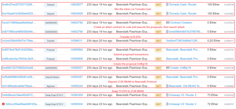Viewport: 236px width, 109px height.
Task: Open transaction hash 0xfdd9acbc3fae083d572
Action: coord(19,95)
